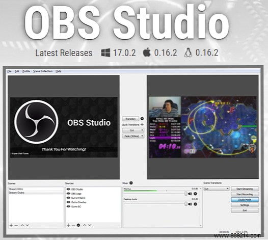Open transition settings gear beside Transition button
Image resolution: width=268 pixels, height=240 pixels.
[142, 119]
